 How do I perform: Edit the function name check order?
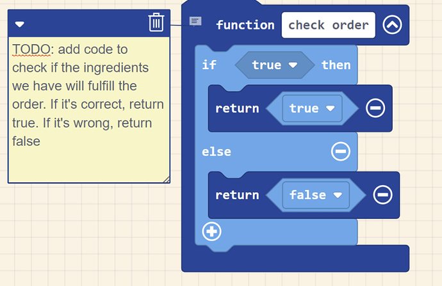point(329,25)
